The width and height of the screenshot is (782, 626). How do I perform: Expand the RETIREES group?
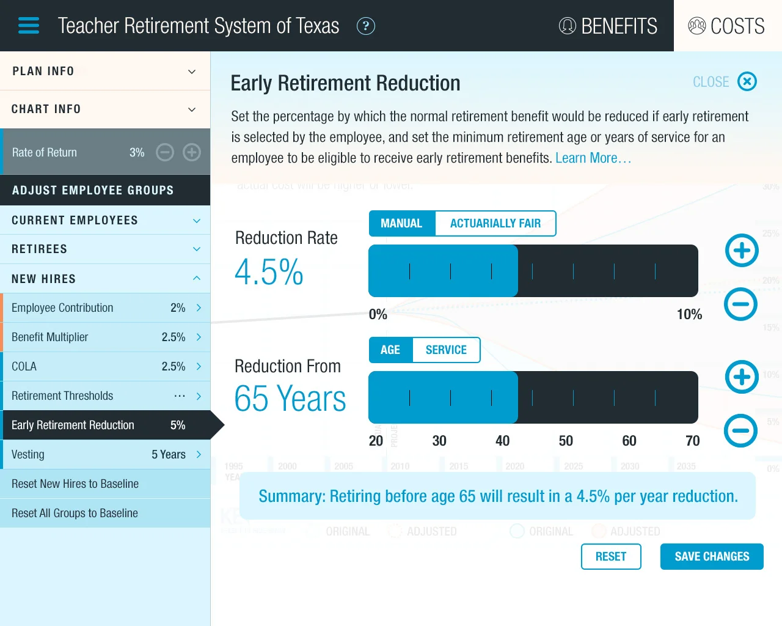point(105,249)
